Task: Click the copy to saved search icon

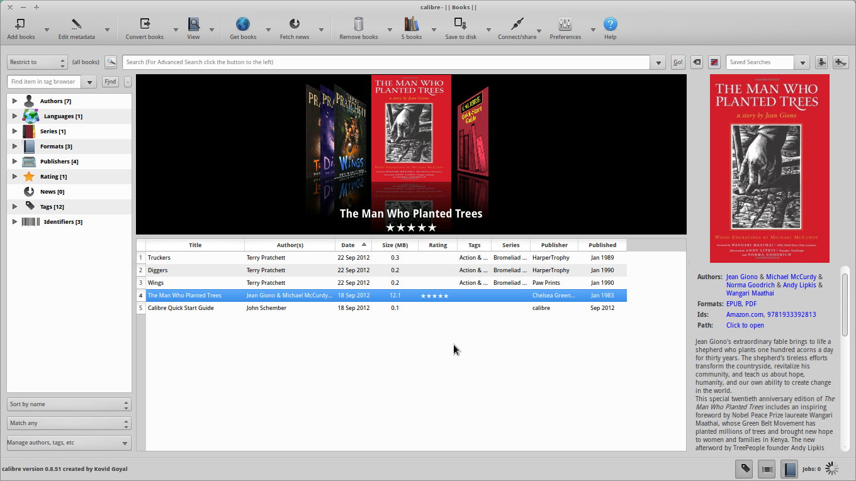Action: pyautogui.click(x=821, y=62)
